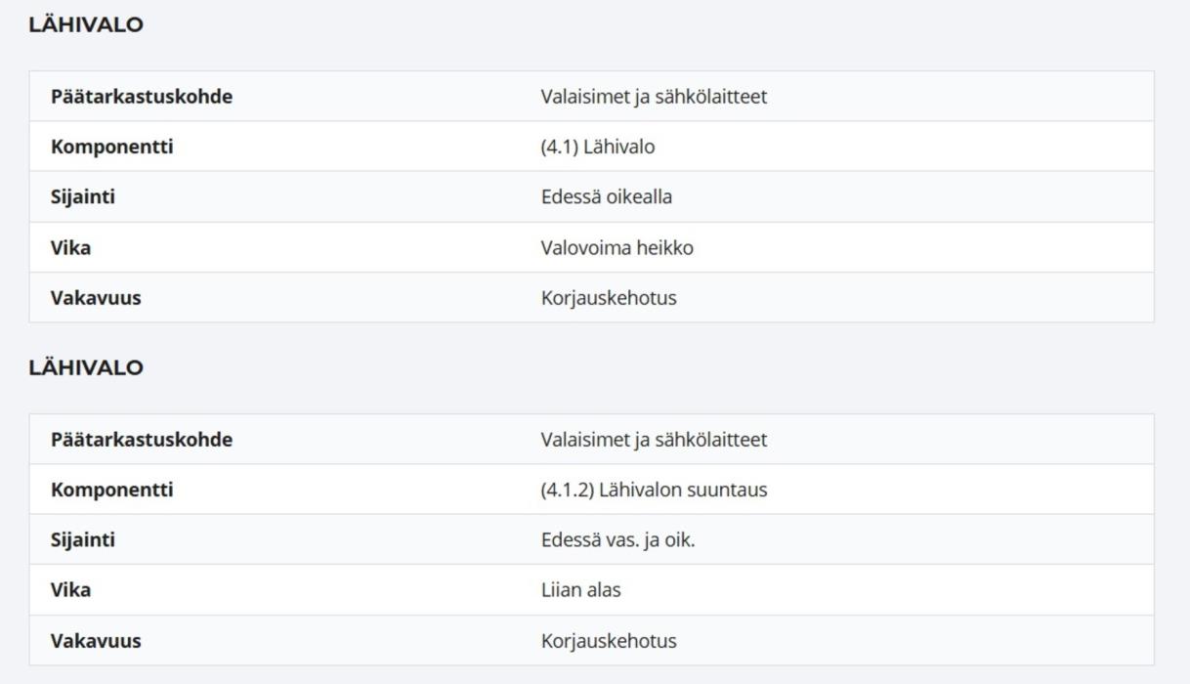Viewport: 1190px width, 684px height.
Task: Select the (4.1.2) Lähivalon suuntaus value
Action: tap(654, 490)
